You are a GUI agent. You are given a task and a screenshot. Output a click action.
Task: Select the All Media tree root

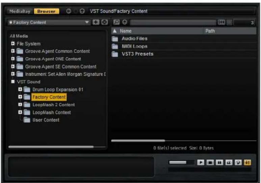[x=19, y=36]
